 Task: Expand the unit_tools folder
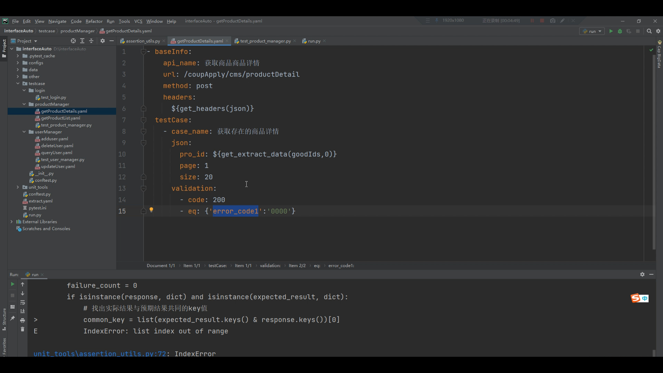click(18, 187)
